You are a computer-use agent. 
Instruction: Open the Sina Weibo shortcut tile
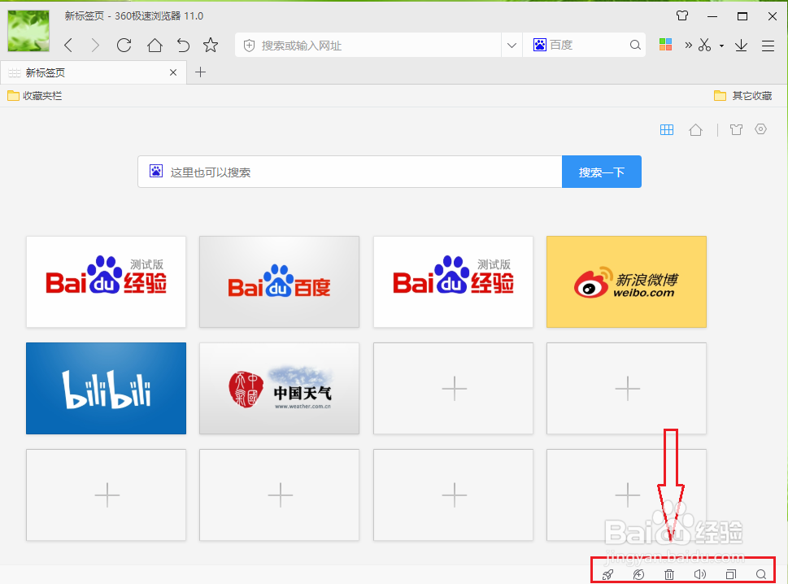click(626, 281)
